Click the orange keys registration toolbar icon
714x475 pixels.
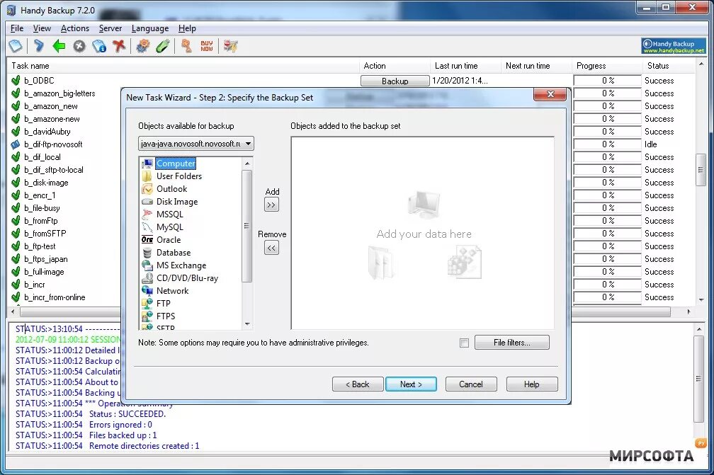point(186,46)
